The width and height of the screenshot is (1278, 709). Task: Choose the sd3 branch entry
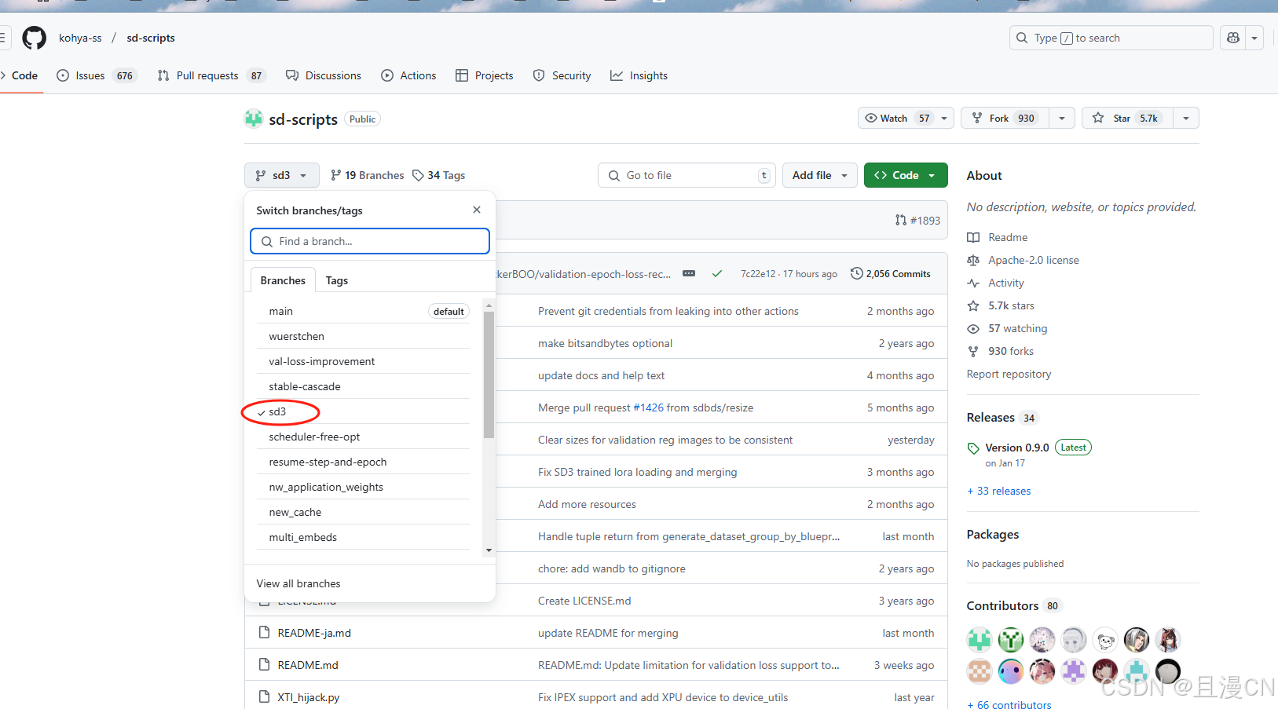click(x=363, y=411)
